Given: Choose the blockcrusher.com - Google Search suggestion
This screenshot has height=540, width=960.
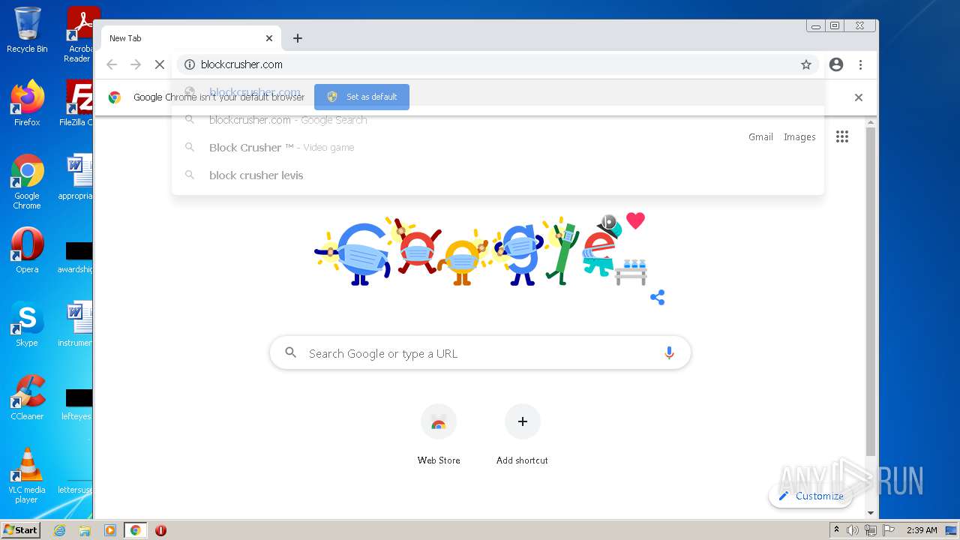Looking at the screenshot, I should pos(497,120).
